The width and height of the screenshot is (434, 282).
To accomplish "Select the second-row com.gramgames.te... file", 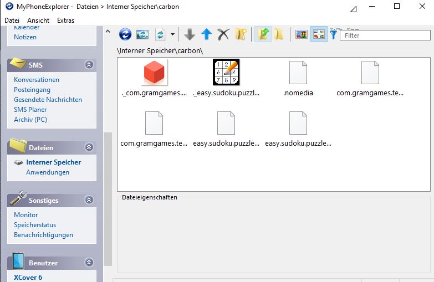I will pos(154,129).
